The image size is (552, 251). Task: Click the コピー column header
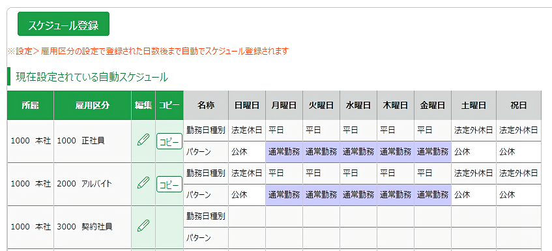[x=169, y=105]
